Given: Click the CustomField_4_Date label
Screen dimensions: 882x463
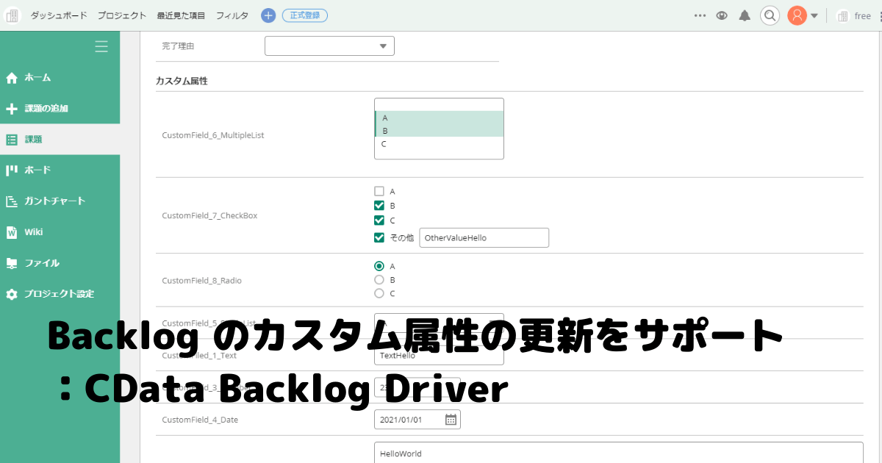Looking at the screenshot, I should [200, 420].
